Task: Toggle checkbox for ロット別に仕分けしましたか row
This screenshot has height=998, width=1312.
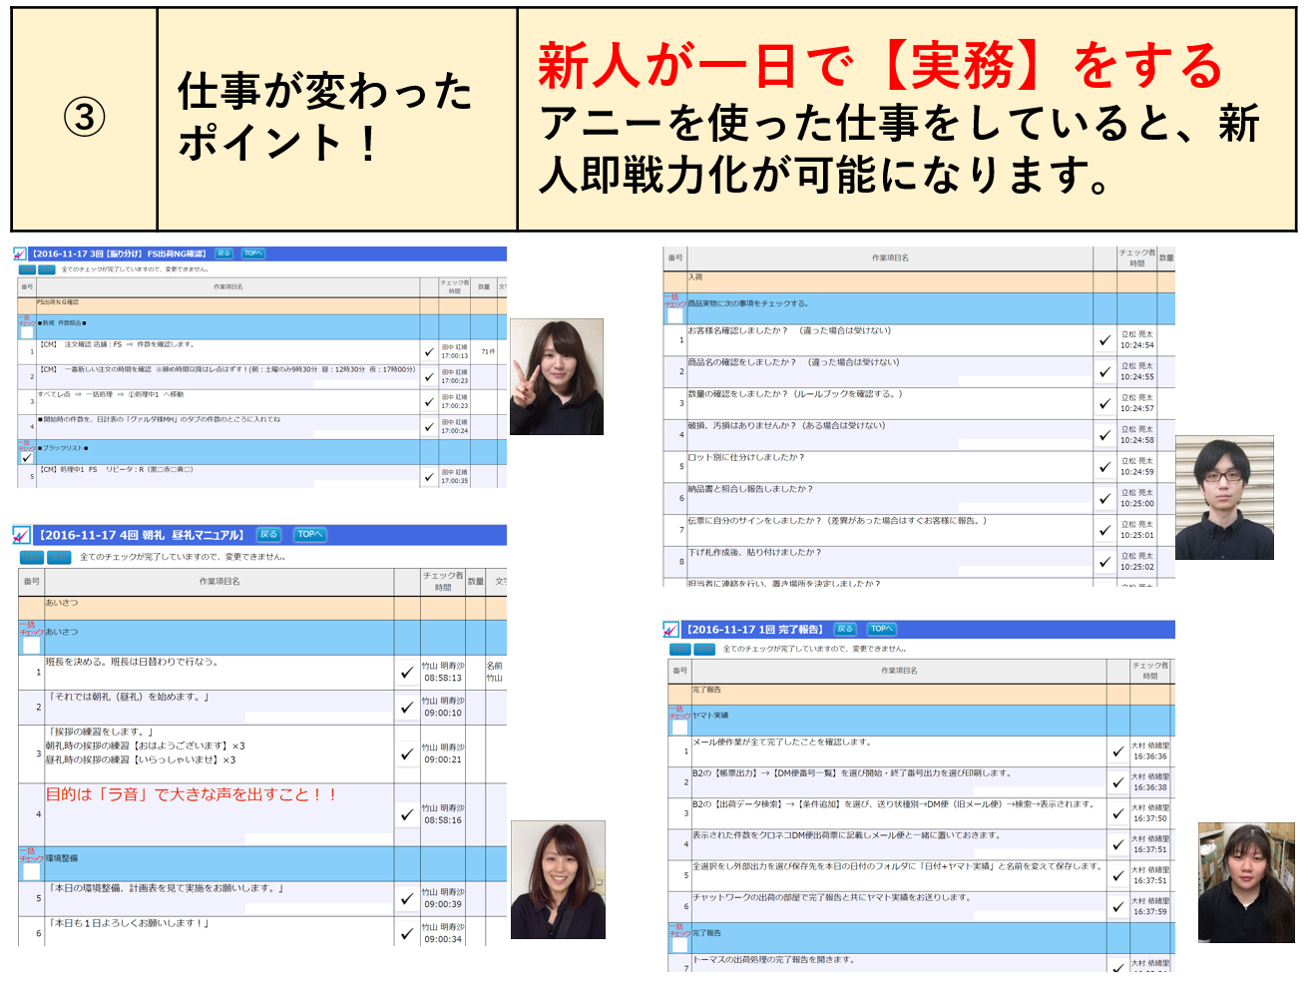Action: [1104, 466]
